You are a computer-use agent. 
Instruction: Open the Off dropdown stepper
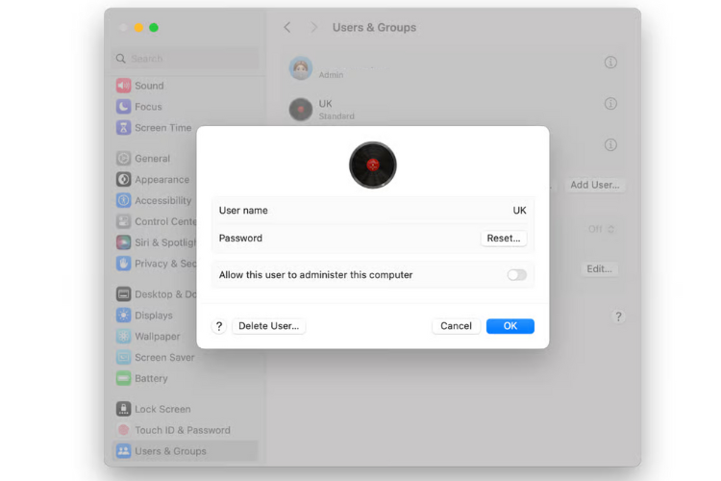[602, 229]
